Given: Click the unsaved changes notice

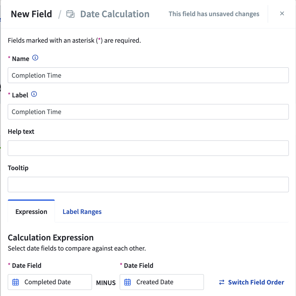Looking at the screenshot, I should point(214,14).
